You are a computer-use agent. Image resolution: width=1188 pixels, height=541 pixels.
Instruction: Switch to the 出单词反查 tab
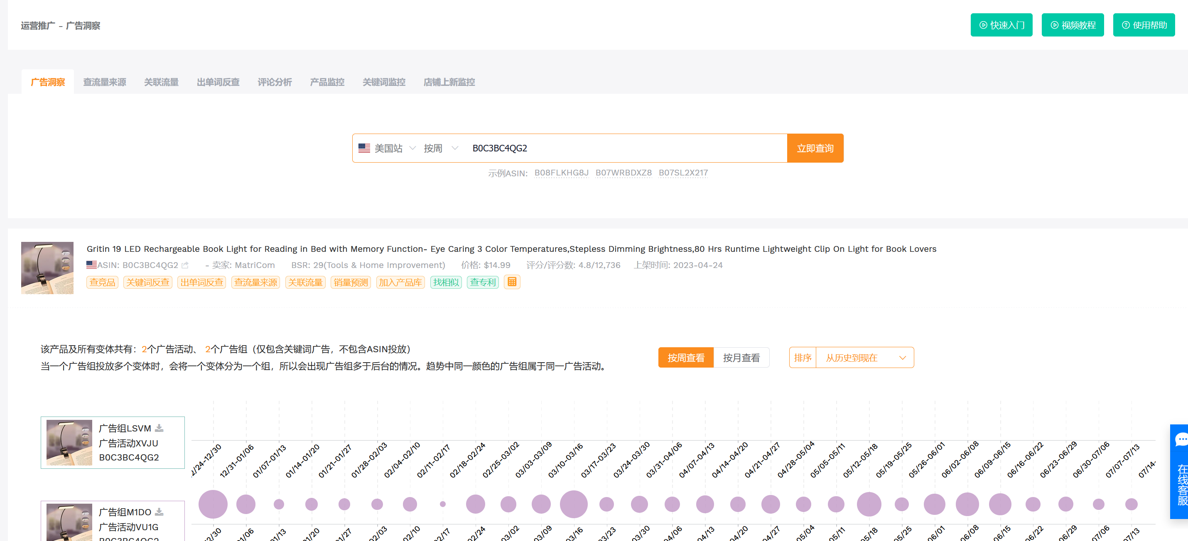218,82
